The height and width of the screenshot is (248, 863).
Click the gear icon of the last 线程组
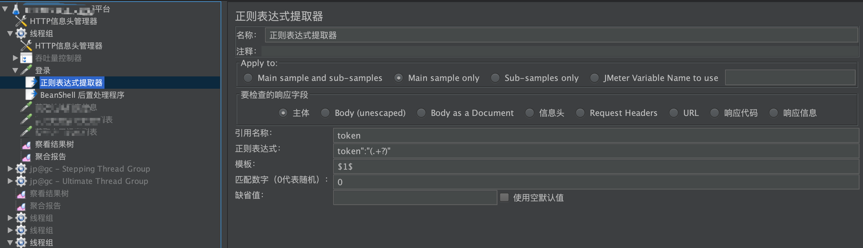[21, 242]
